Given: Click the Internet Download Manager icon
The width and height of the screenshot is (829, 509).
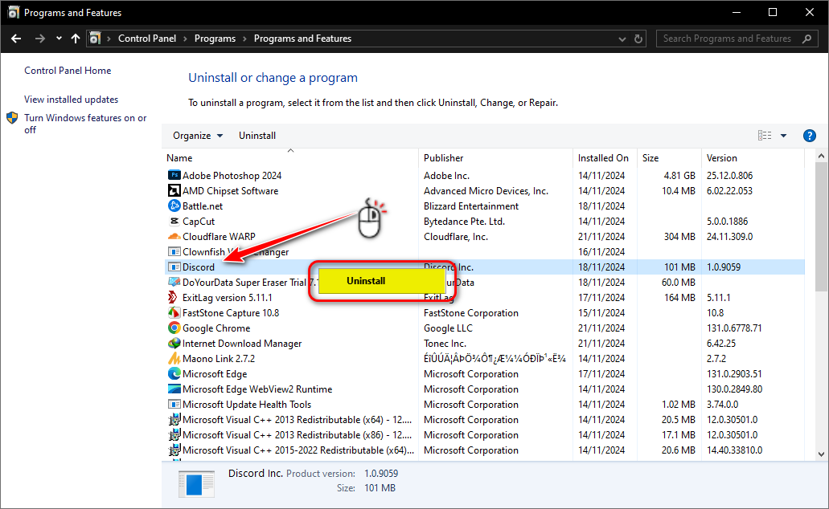Looking at the screenshot, I should 174,344.
